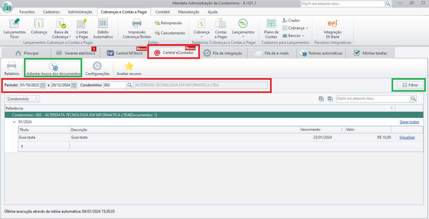Collapse all groups with minus icon
Image resolution: width=429 pixels, height=219 pixels.
pos(330,99)
